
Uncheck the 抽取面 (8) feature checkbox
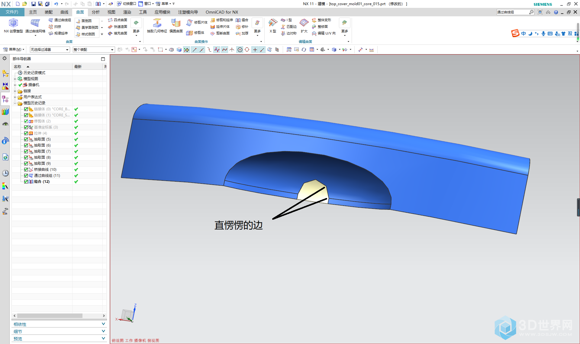tap(26, 157)
